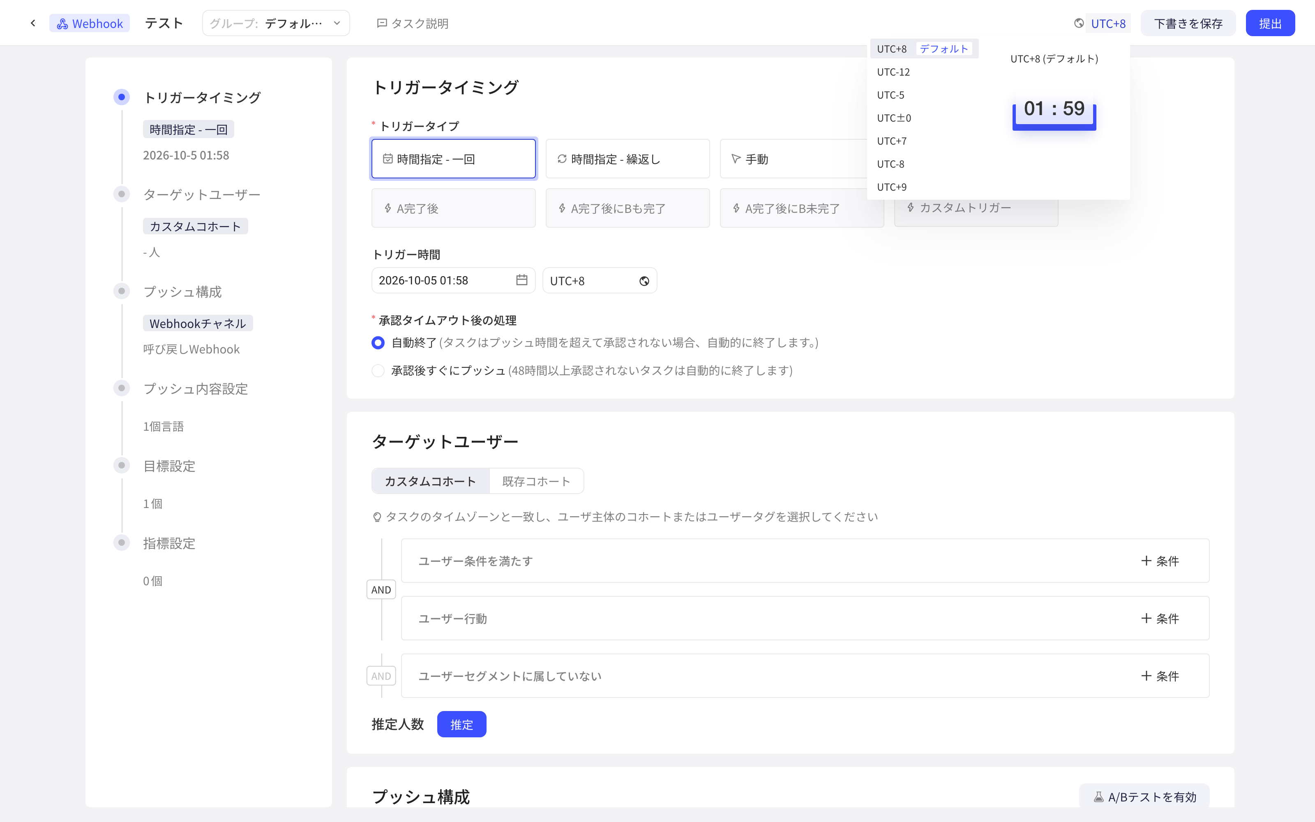Click the globe icon next to the header UTC+8
This screenshot has width=1315, height=822.
1079,23
